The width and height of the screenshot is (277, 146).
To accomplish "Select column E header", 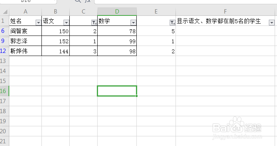I will [156, 12].
